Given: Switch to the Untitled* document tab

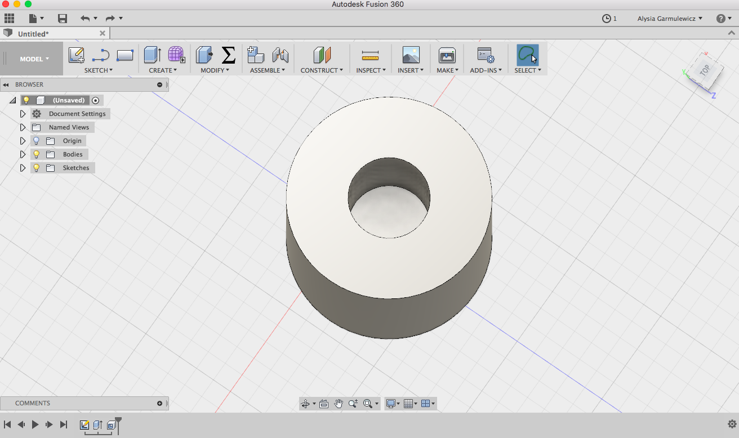Looking at the screenshot, I should click(33, 34).
